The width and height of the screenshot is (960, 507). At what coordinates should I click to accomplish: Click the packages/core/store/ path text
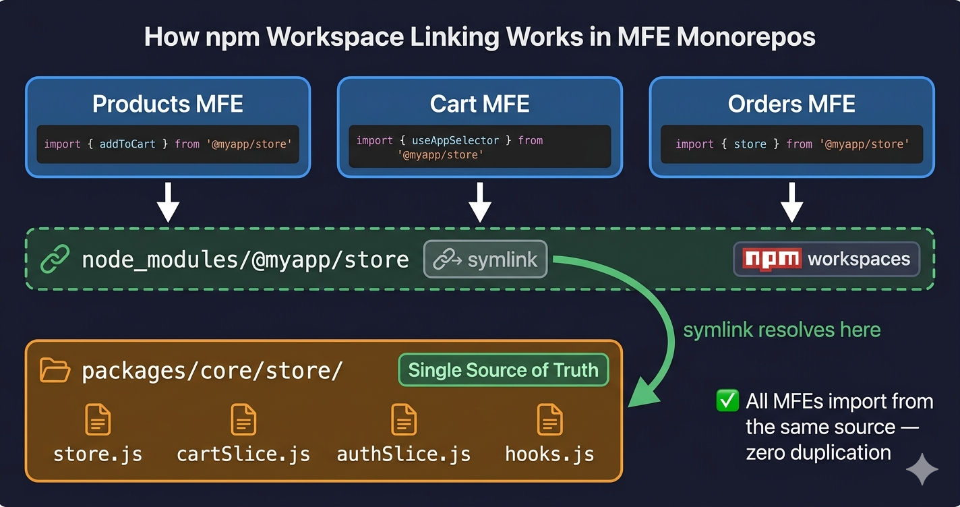(x=212, y=371)
